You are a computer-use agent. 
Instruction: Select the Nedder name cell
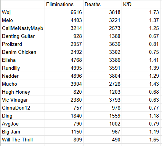(x=22, y=76)
